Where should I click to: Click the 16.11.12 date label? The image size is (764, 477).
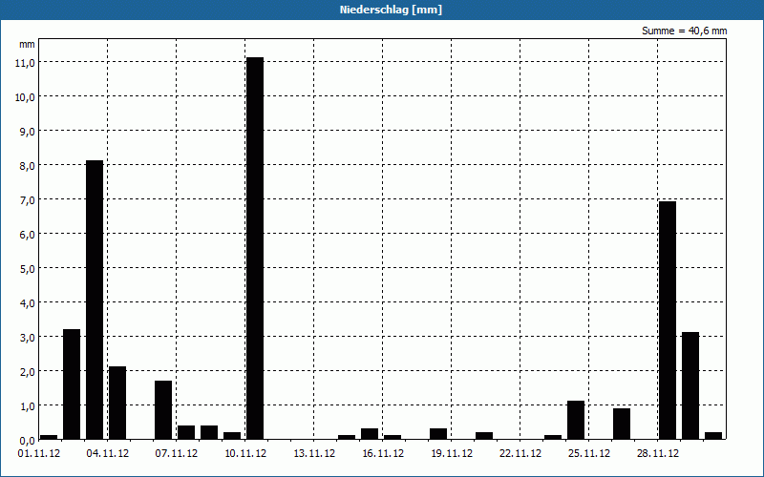(383, 453)
